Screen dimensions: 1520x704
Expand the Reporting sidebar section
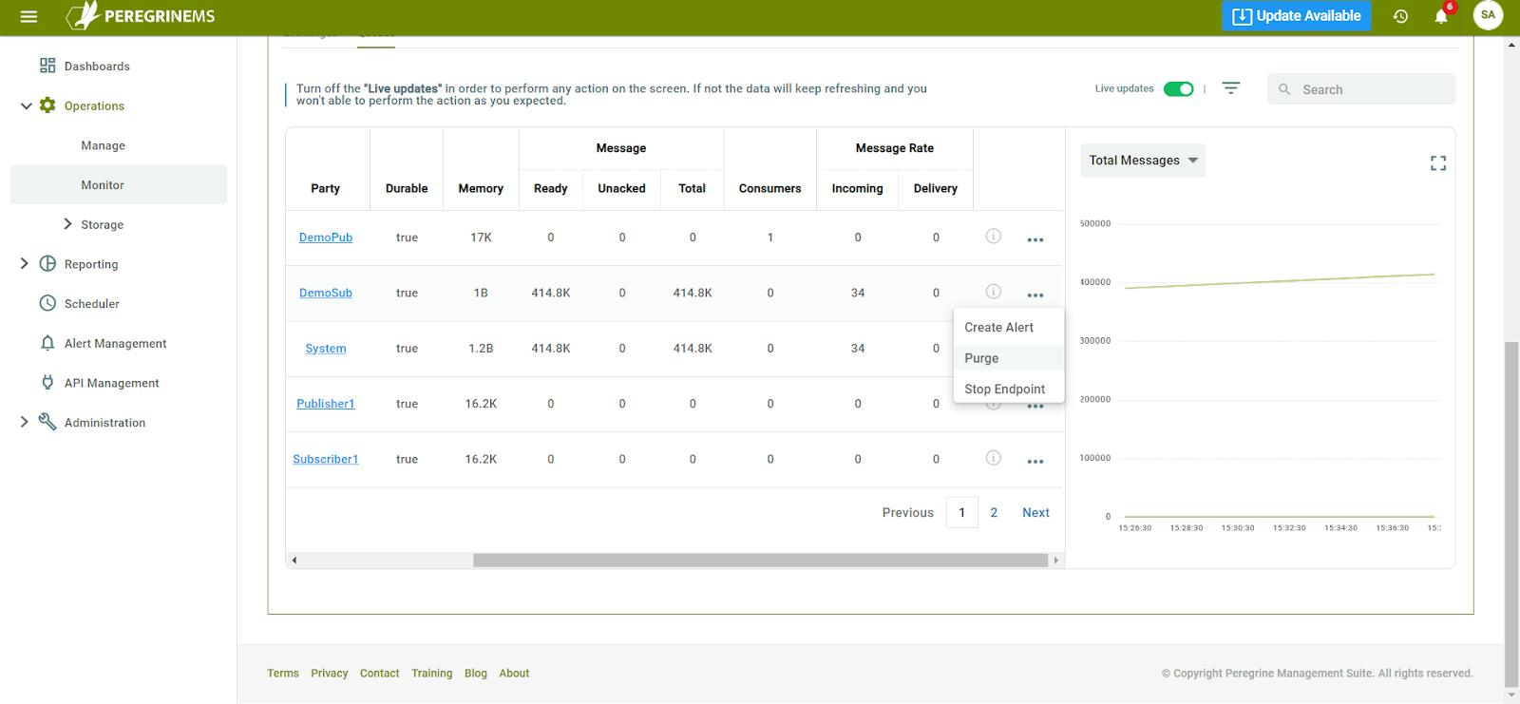[25, 264]
